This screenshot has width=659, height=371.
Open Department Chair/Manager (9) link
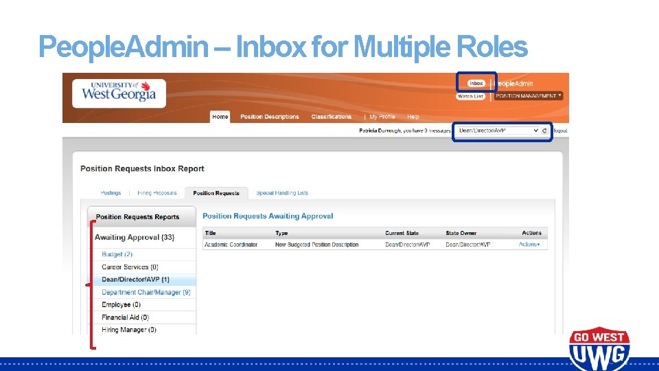point(146,292)
